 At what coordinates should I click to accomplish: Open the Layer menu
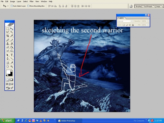coord(19,1)
